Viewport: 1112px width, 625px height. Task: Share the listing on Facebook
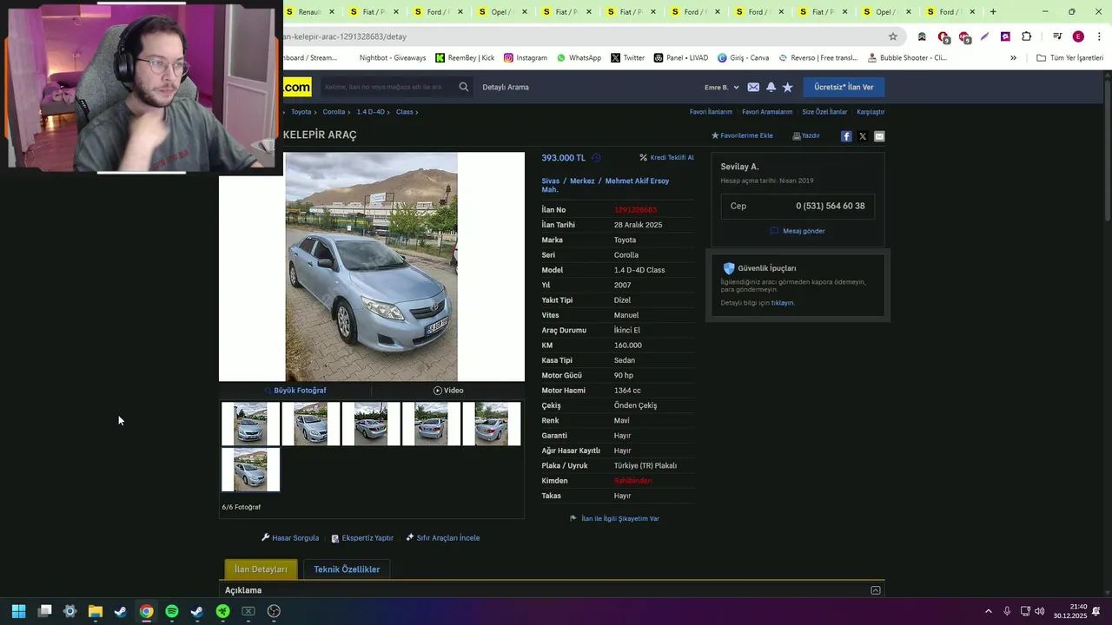(x=846, y=136)
